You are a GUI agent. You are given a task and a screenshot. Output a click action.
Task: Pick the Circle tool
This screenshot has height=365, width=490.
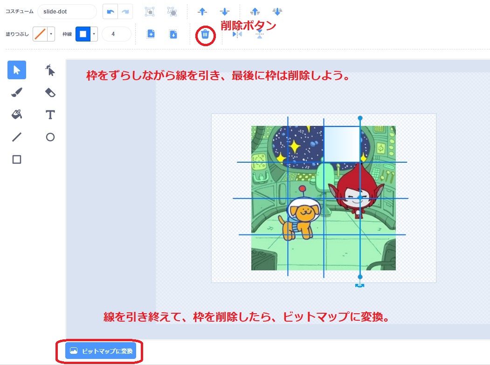pyautogui.click(x=50, y=137)
